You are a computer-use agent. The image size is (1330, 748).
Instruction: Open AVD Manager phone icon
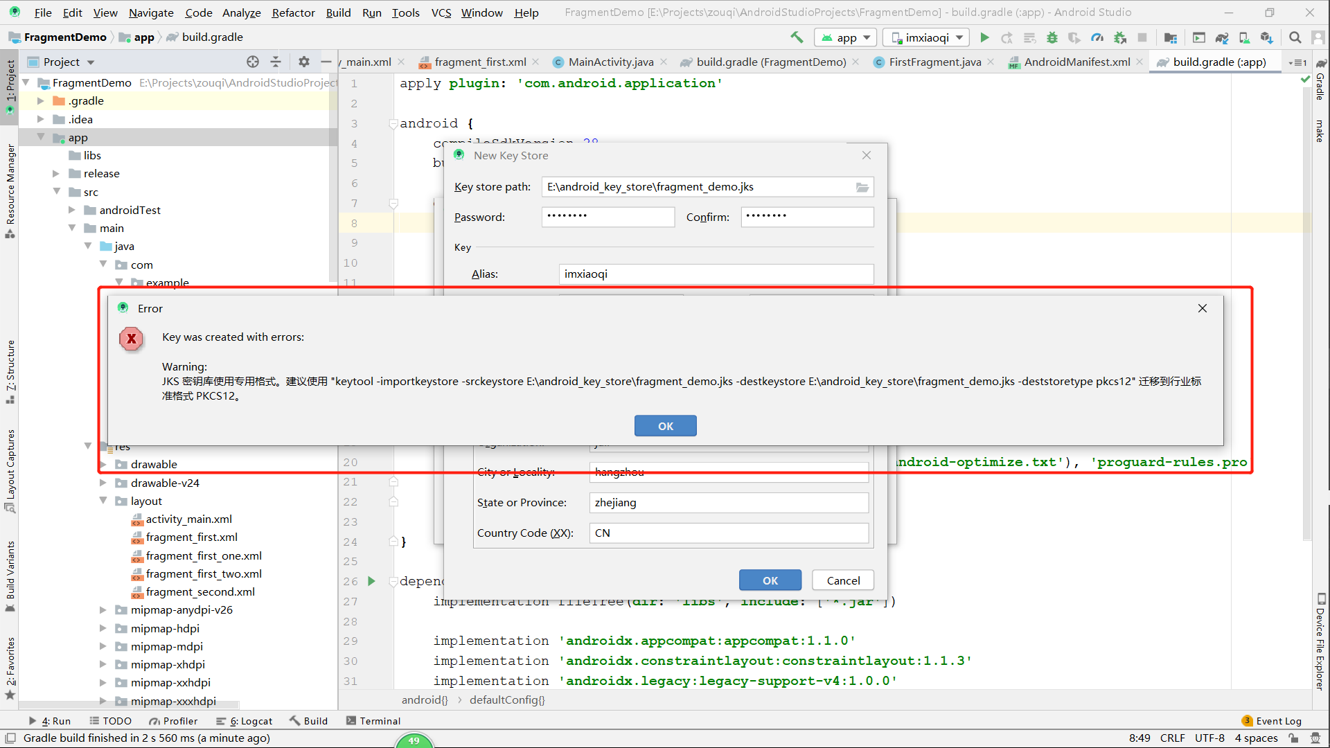click(x=1244, y=37)
